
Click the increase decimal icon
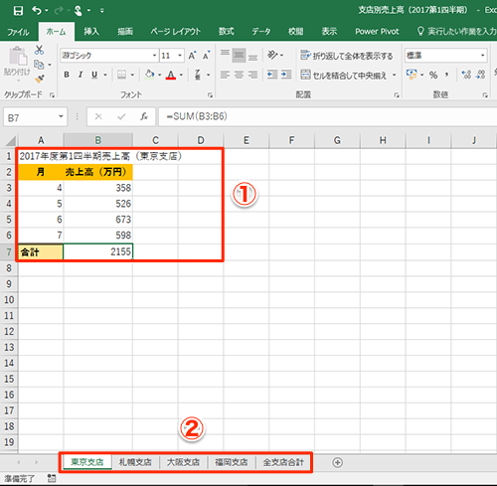pos(466,75)
